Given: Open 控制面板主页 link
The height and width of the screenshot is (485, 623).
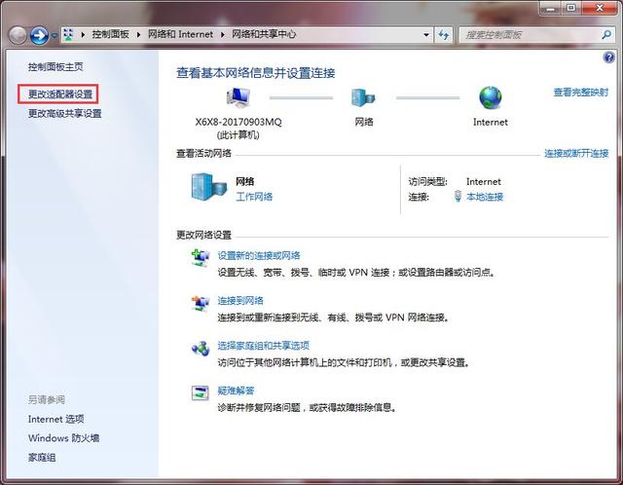Looking at the screenshot, I should 55,67.
